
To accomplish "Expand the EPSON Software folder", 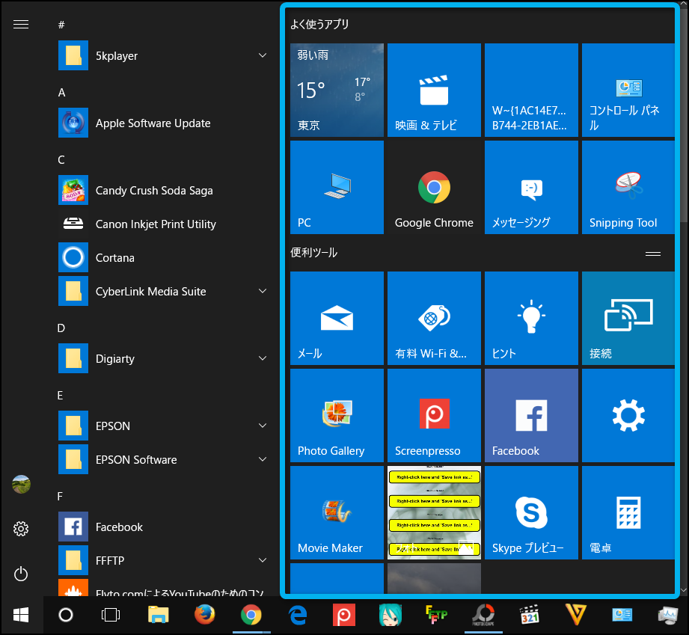I will (263, 460).
